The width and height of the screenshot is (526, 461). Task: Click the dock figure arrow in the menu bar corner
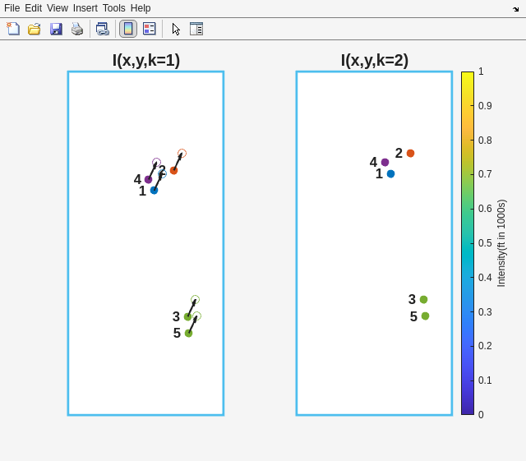[x=516, y=9]
